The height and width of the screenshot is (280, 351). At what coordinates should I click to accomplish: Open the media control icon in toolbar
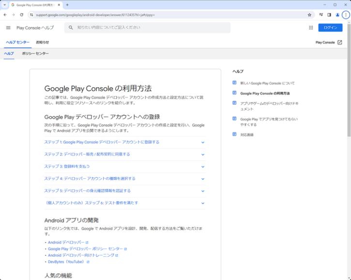pyautogui.click(x=321, y=15)
